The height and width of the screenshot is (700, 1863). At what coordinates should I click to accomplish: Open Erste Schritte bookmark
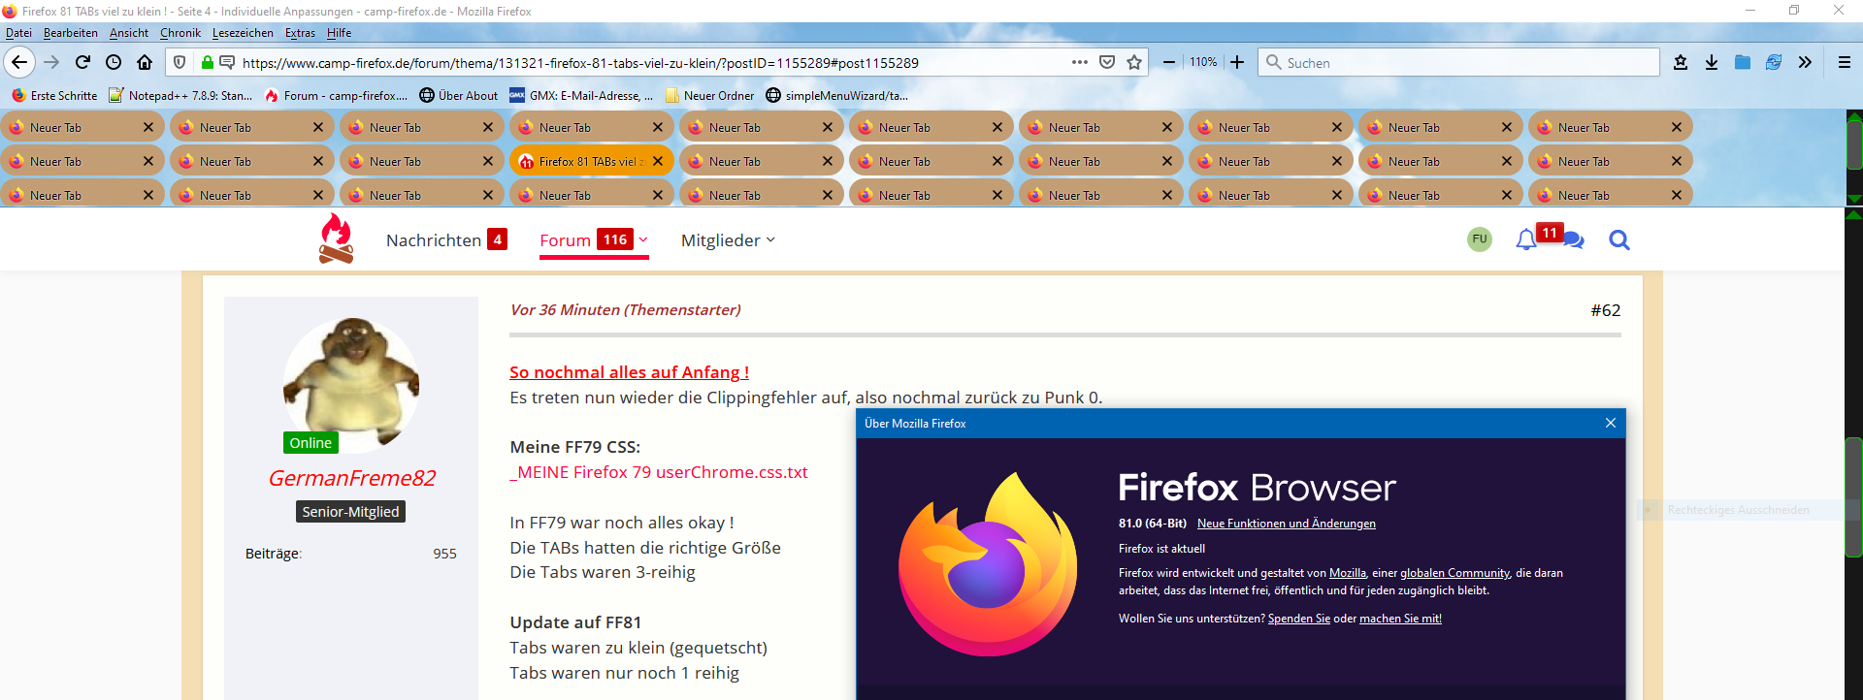click(x=54, y=95)
